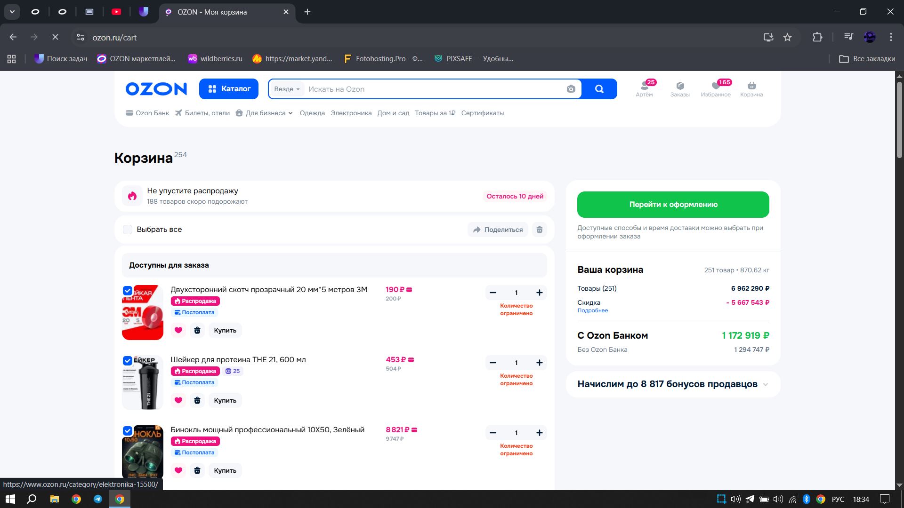Uncheck the binoculars item checkbox
Viewport: 904px width, 508px height.
[x=128, y=431]
